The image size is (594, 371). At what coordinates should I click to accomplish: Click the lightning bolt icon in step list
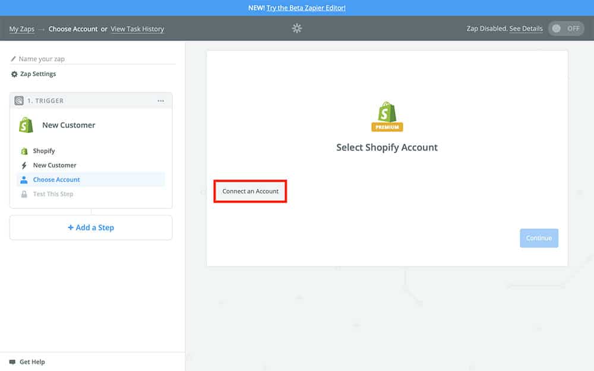24,166
